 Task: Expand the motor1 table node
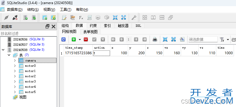(x=15, y=71)
